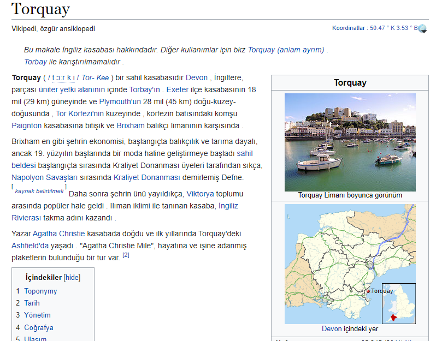The image size is (436, 341).
Task: Open the Torquay (anlam ayrım) disambiguation link
Action: point(286,50)
